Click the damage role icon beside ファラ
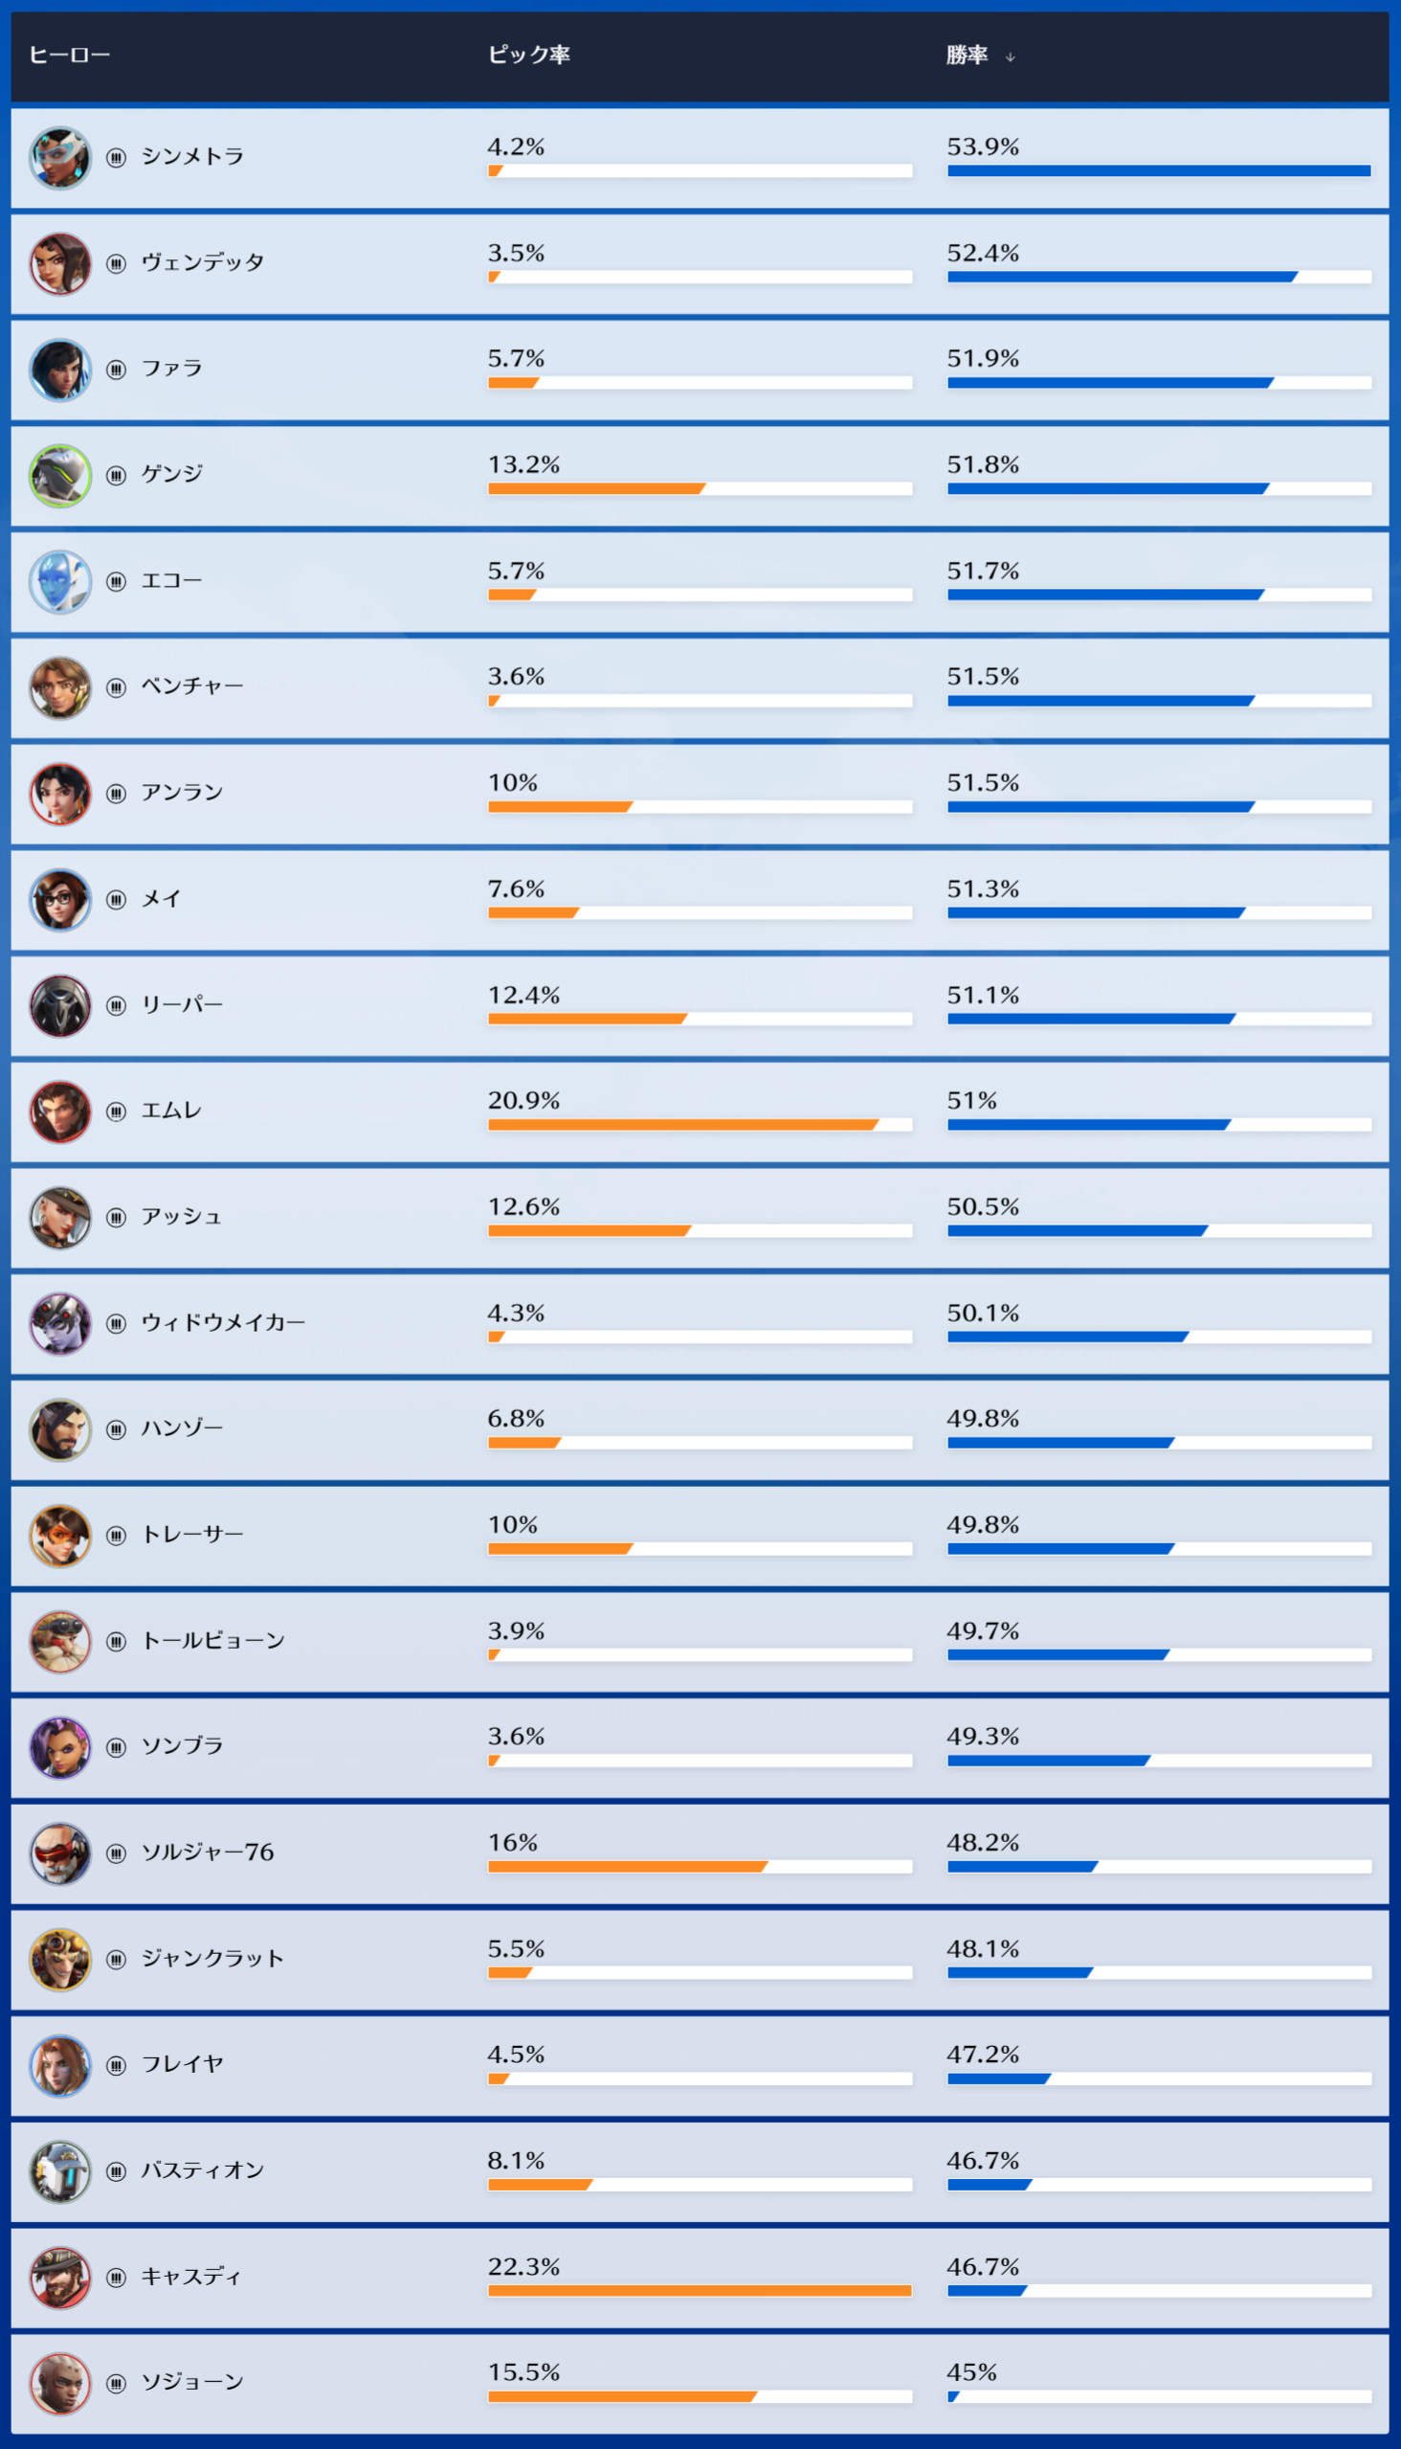Screen dimensions: 1401x2449 coord(117,370)
